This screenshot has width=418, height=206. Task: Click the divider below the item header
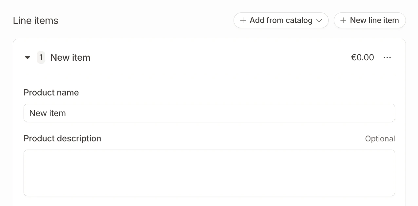pos(209,76)
